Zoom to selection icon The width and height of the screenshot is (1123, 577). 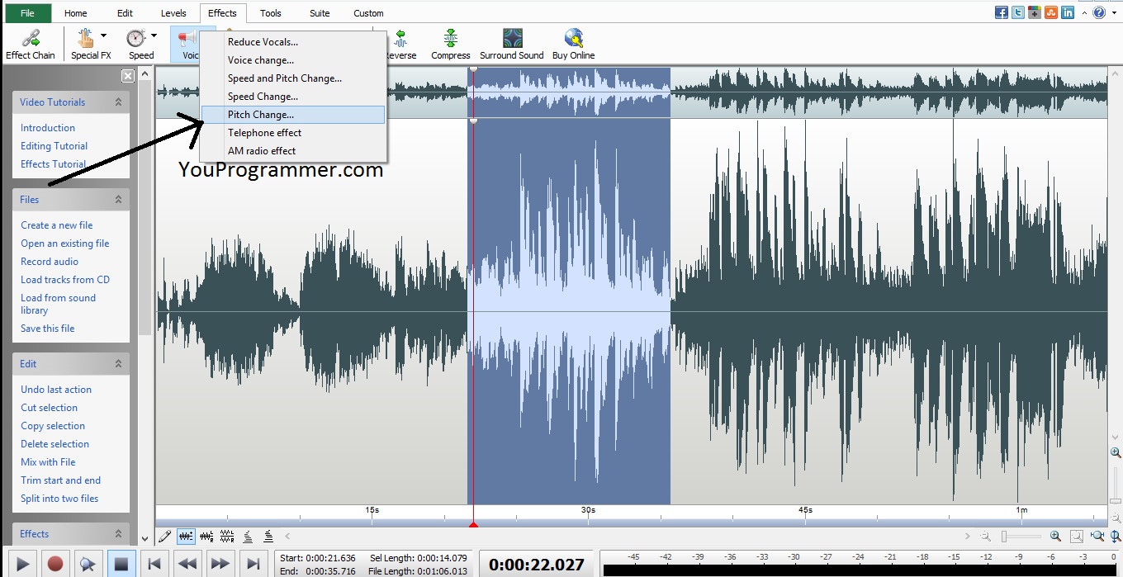coord(1077,536)
